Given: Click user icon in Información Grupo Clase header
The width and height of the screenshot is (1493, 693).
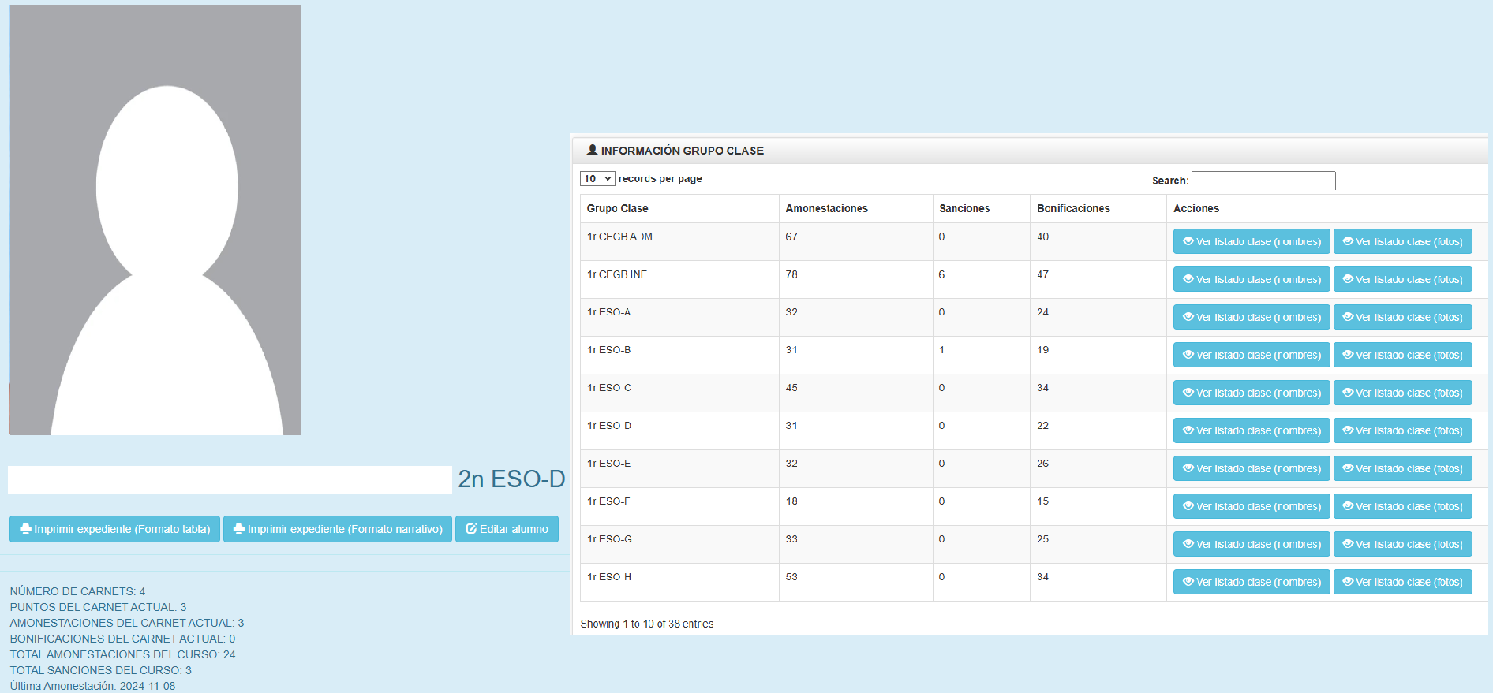Looking at the screenshot, I should point(592,150).
